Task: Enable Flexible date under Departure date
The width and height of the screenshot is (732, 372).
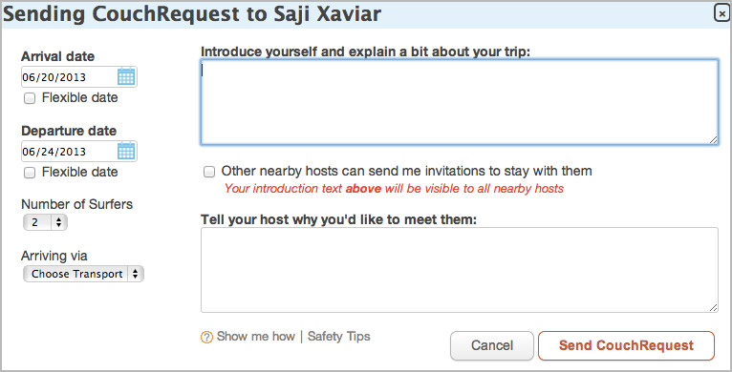Action: click(x=30, y=173)
